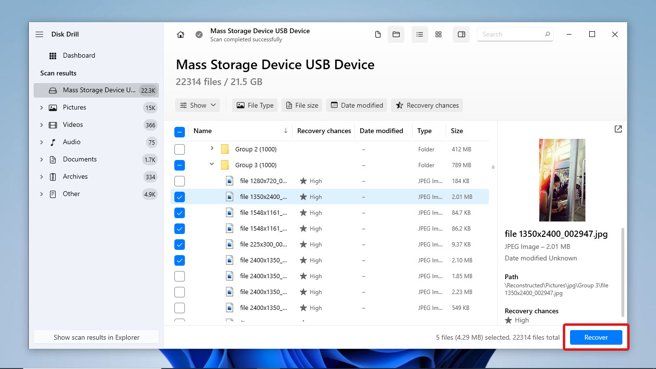
Task: Click the hamburger menu next to Disk Drill
Action: (x=39, y=34)
